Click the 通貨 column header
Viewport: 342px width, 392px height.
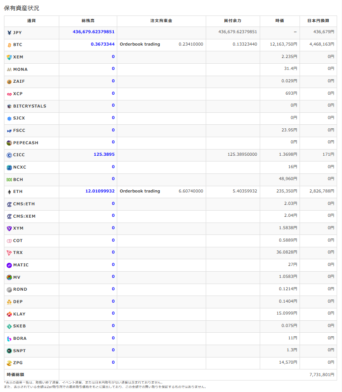pos(31,21)
